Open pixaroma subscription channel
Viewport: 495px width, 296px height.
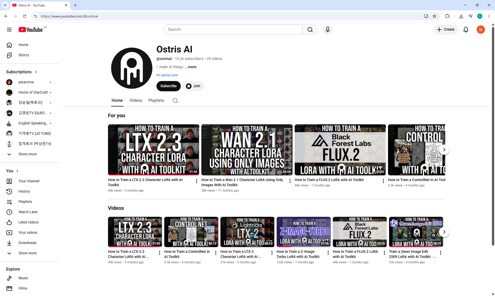pyautogui.click(x=30, y=82)
